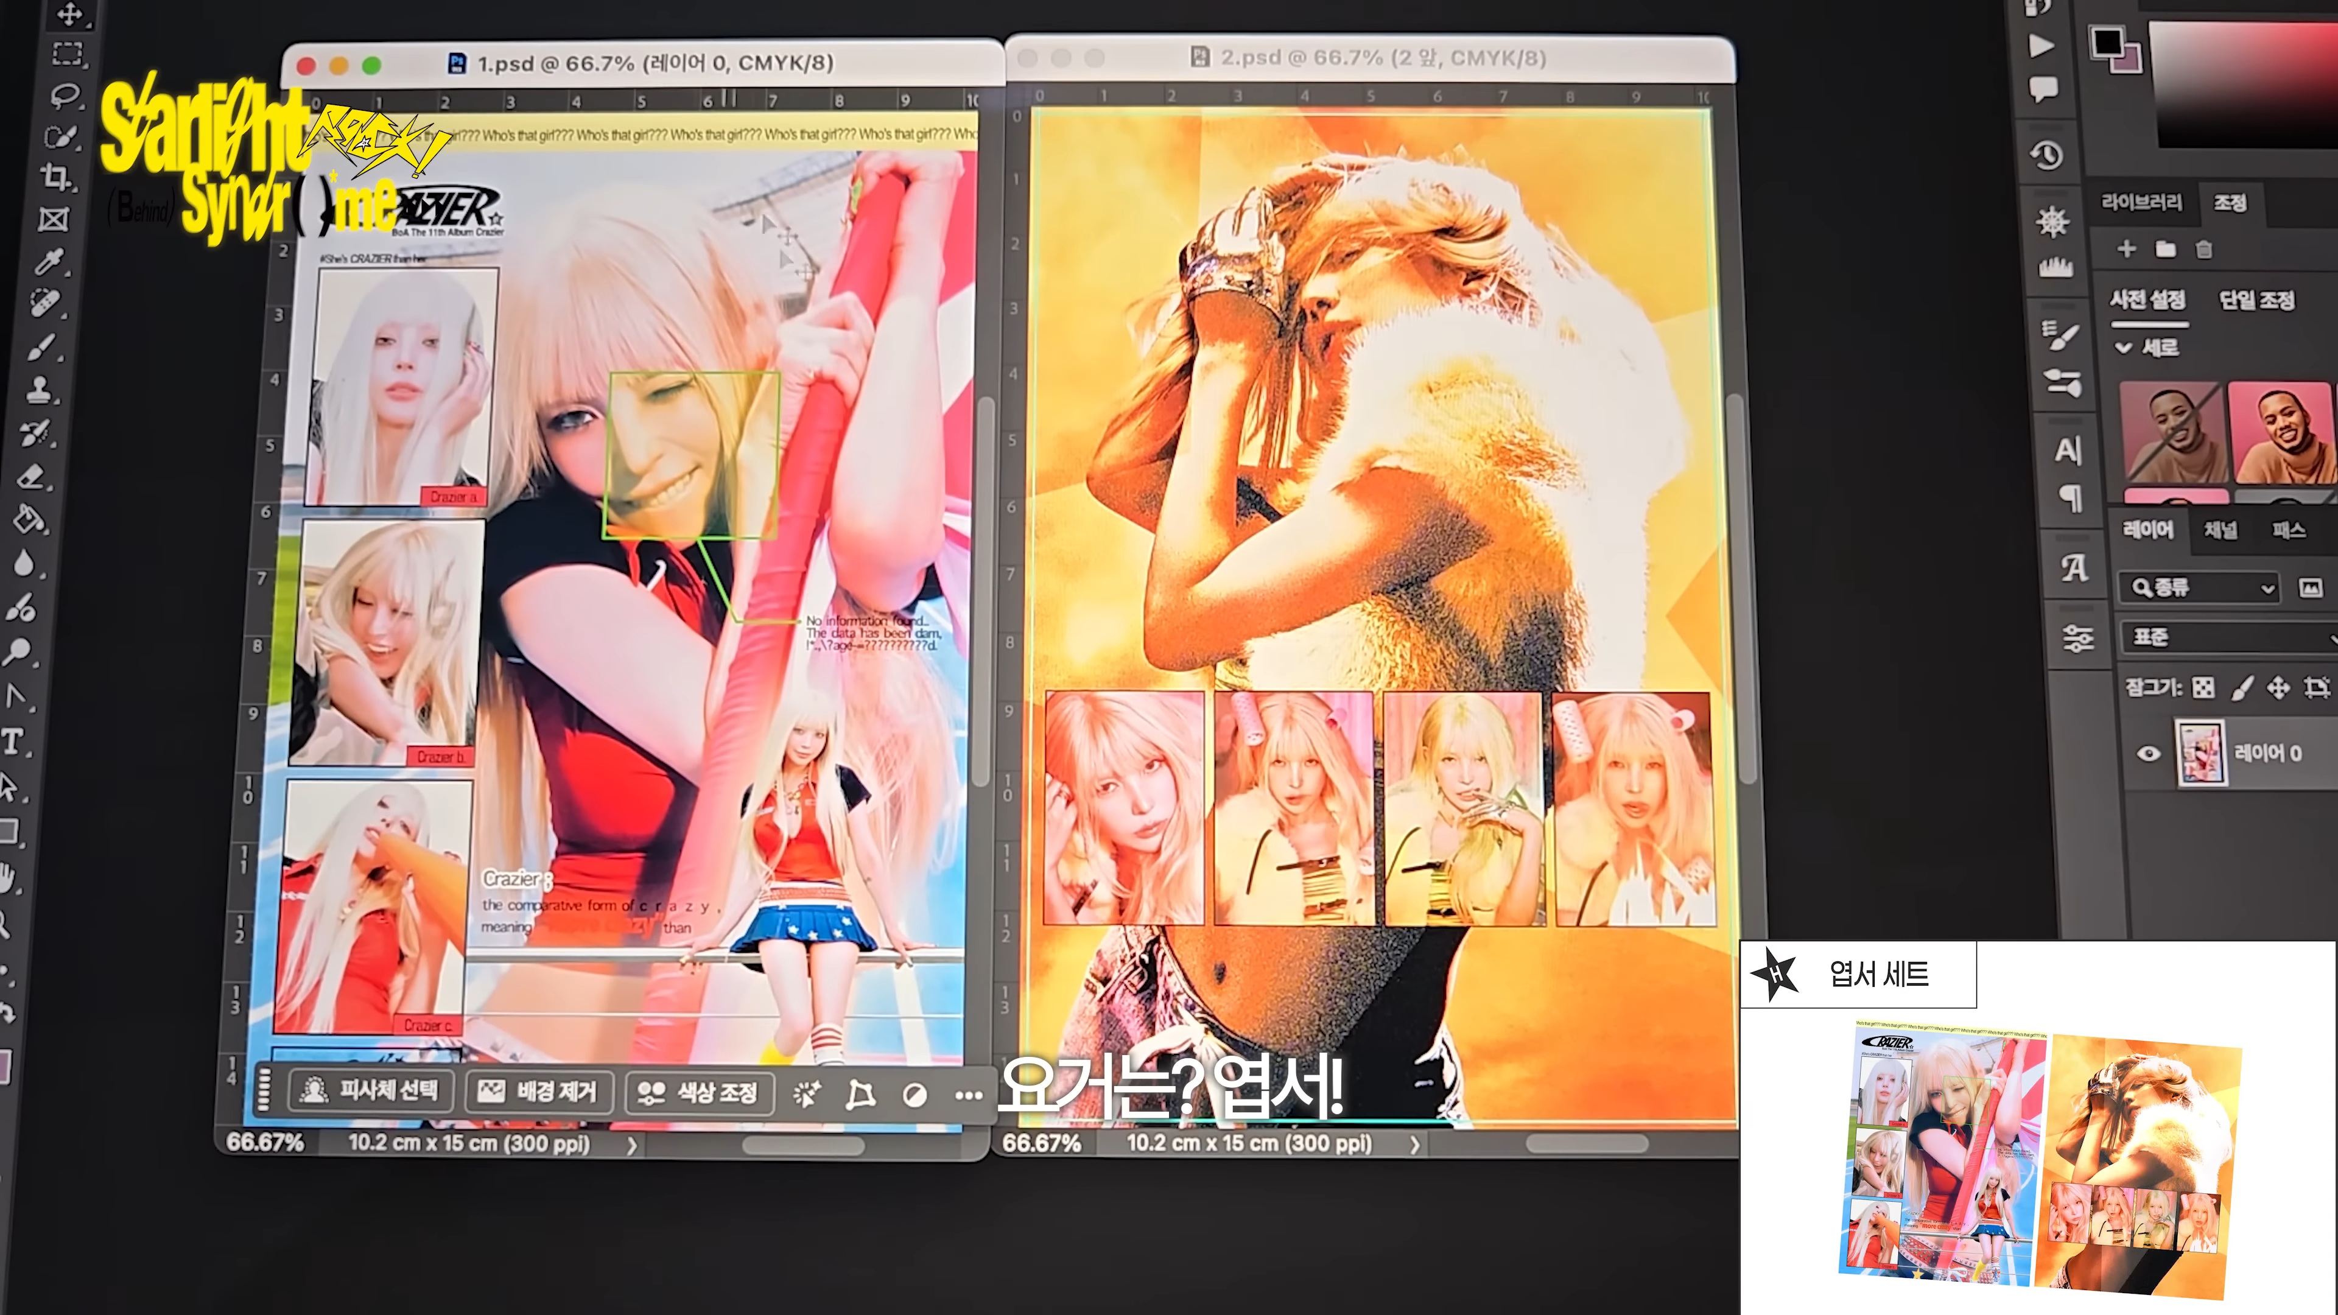Select the Clone Stamp tool
Viewport: 2338px width, 1315px height.
40,390
